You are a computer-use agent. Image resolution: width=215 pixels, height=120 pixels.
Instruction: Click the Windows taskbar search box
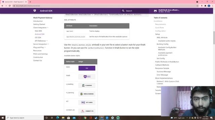25,118
